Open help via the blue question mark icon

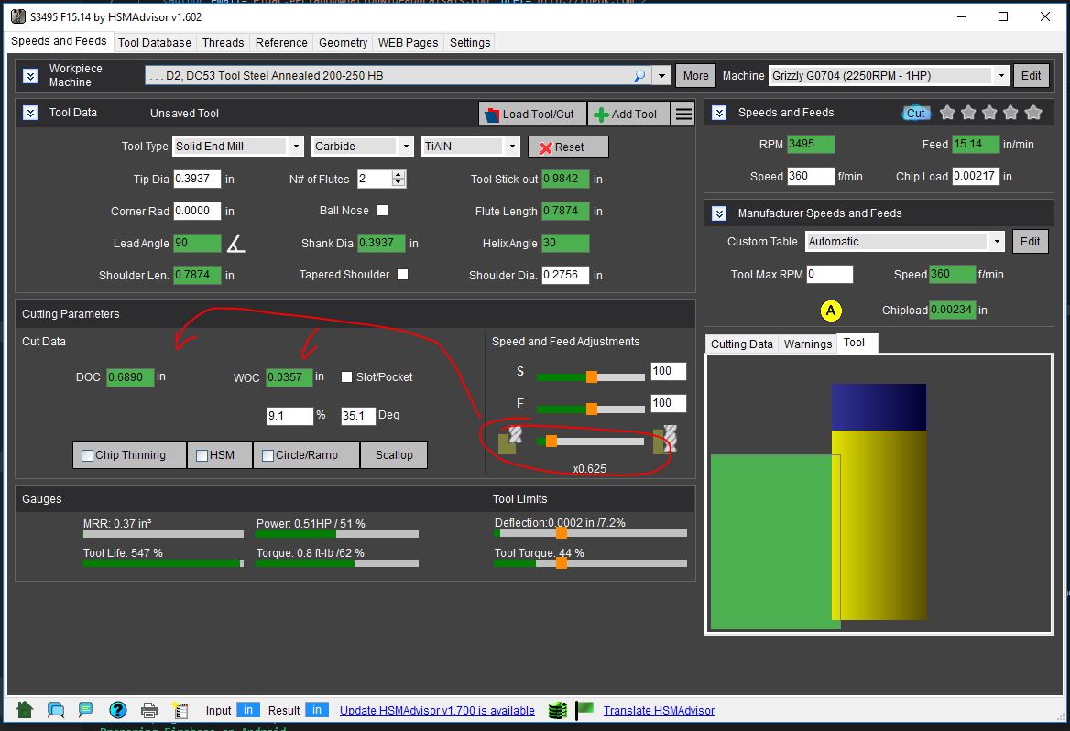[117, 710]
